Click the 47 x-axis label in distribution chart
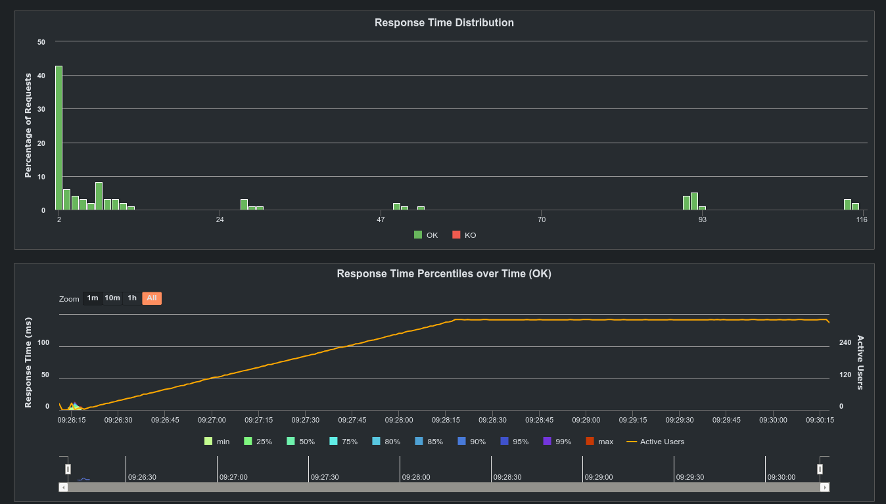886x504 pixels. pos(381,219)
